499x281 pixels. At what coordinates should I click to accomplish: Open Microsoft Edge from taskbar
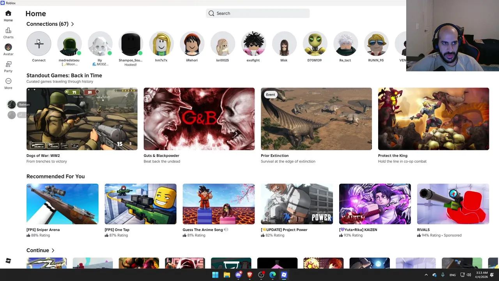273,275
